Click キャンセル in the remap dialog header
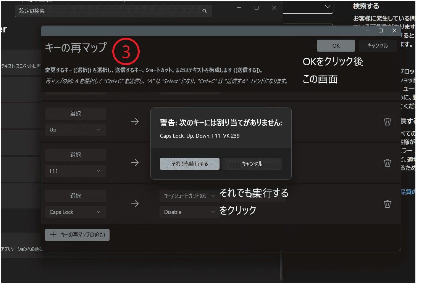 378,45
